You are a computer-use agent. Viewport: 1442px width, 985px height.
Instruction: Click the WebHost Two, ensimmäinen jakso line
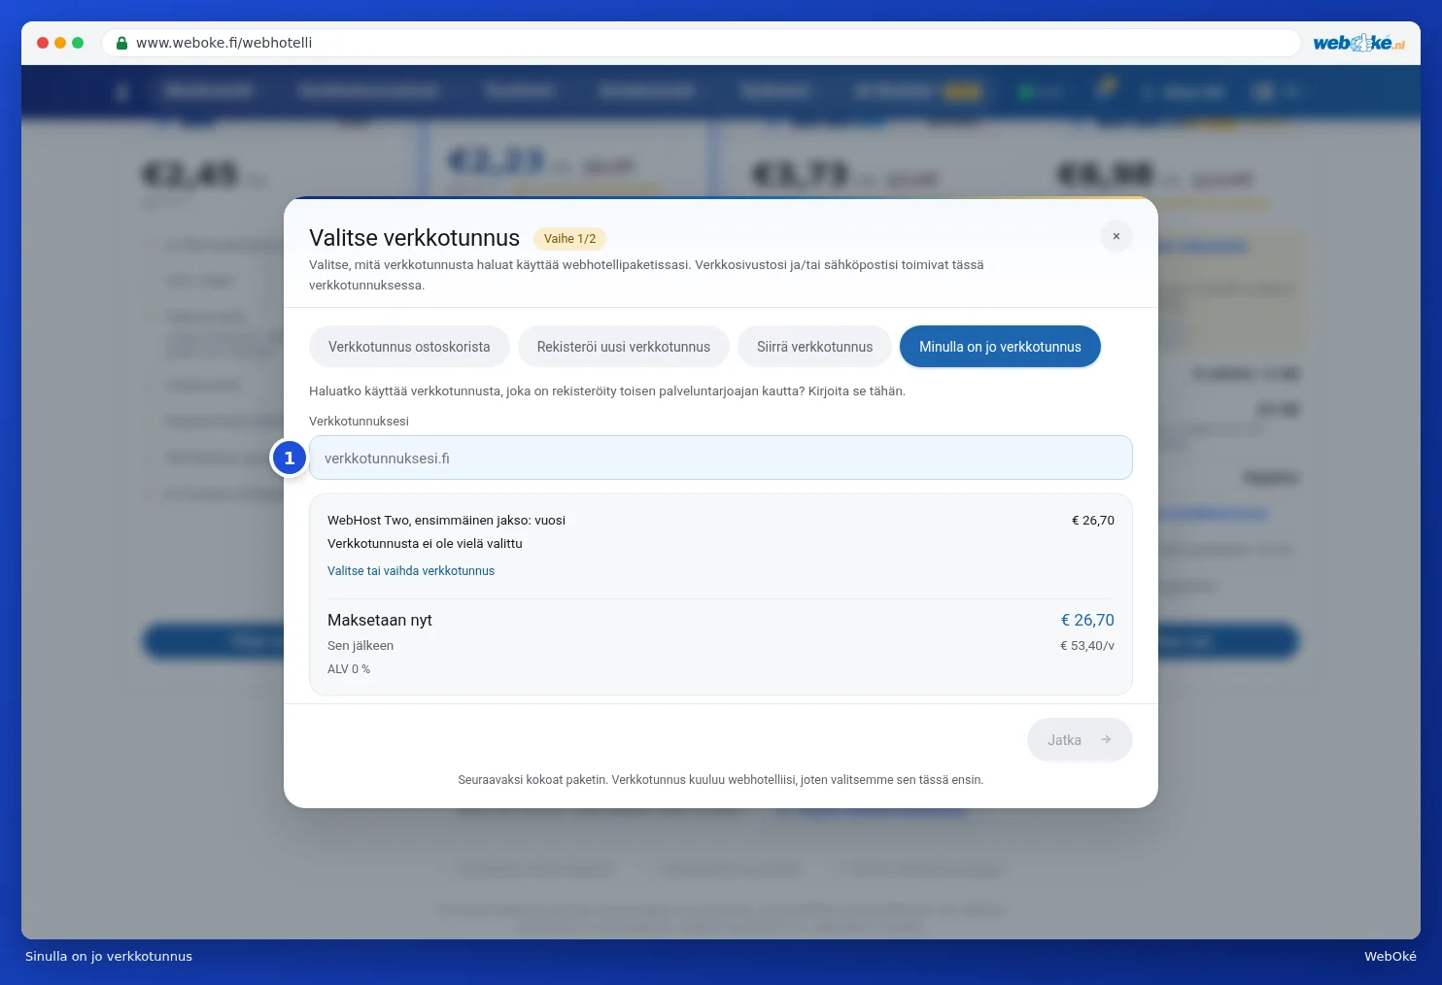click(446, 521)
